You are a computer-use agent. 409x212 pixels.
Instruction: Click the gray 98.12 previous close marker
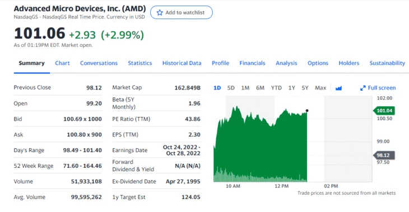[384, 155]
